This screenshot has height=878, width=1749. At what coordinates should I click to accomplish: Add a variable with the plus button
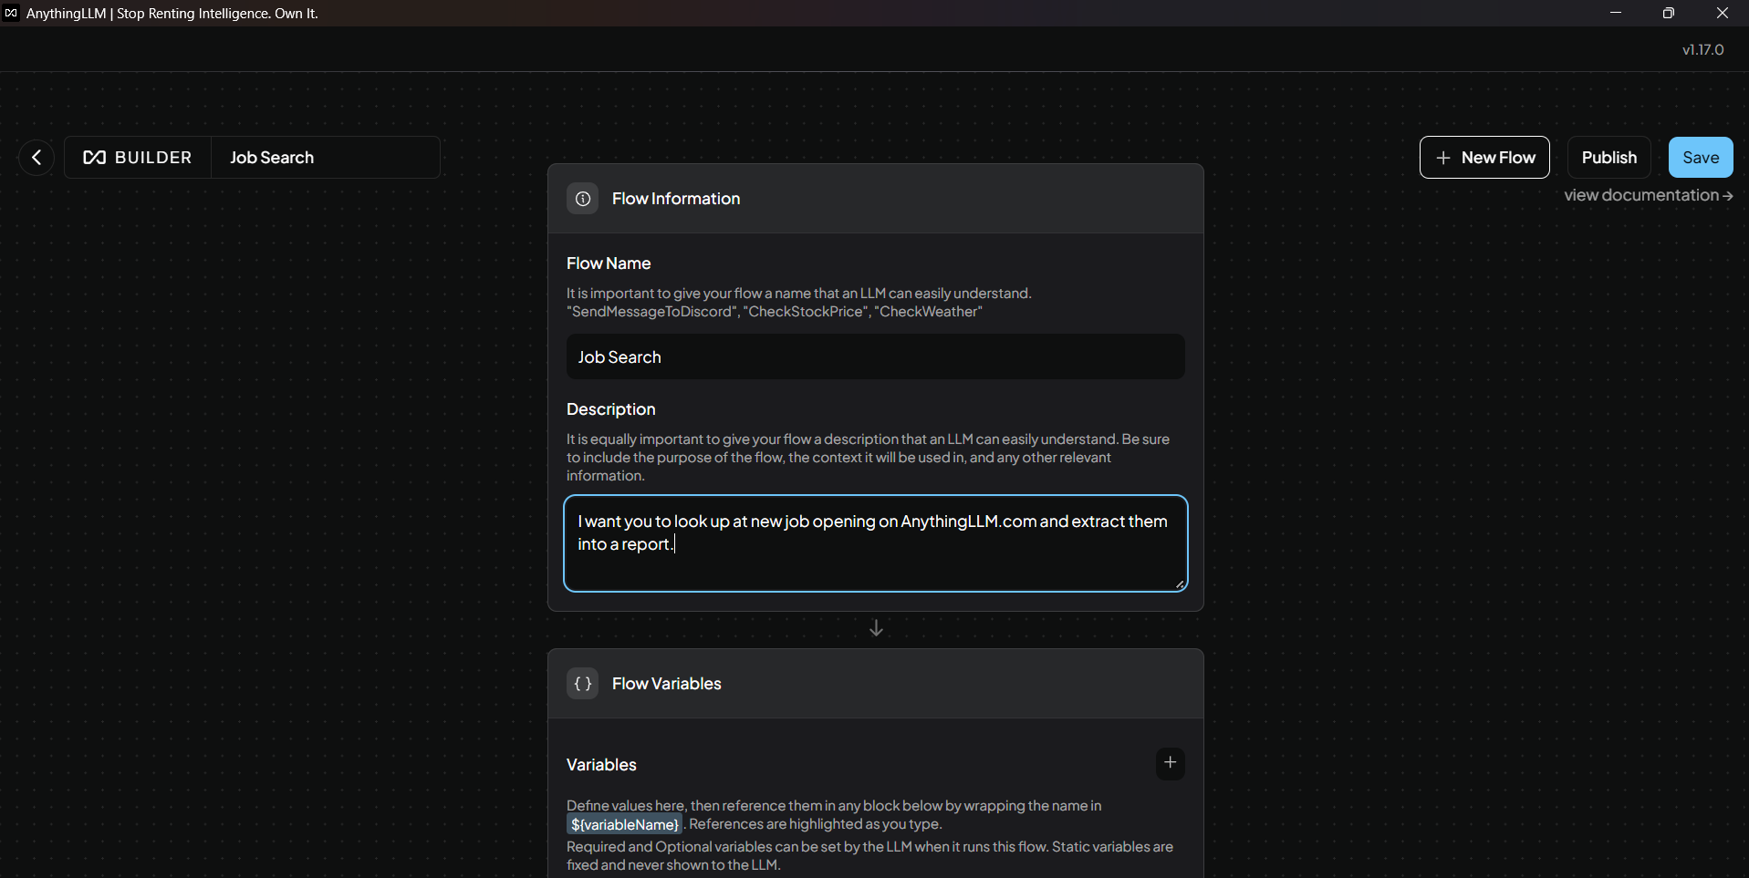(1171, 763)
